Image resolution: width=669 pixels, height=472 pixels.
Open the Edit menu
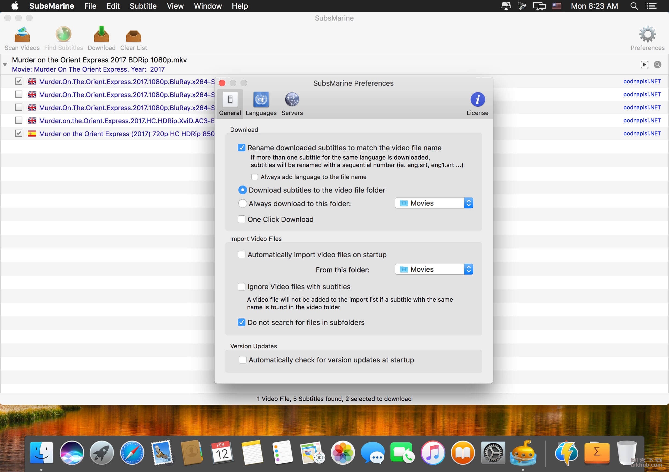point(113,6)
